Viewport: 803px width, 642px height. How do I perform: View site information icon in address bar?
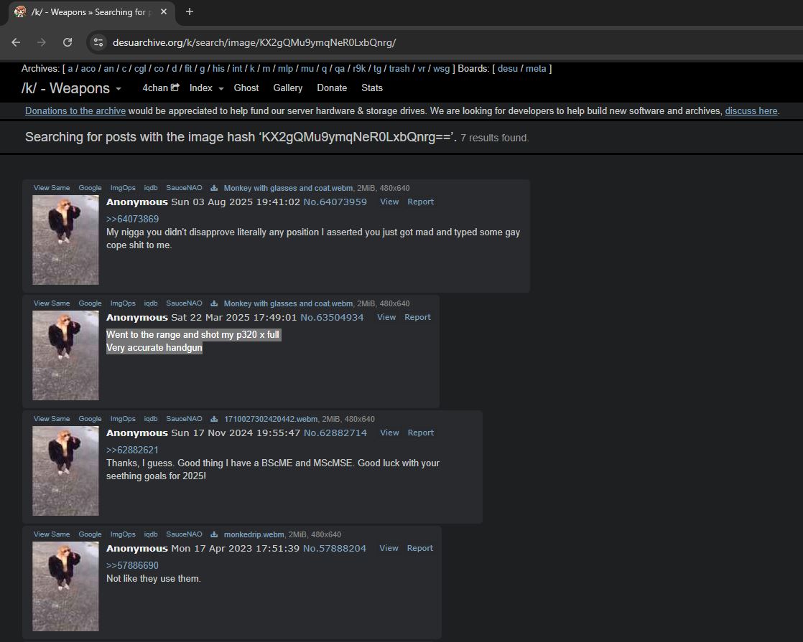click(x=98, y=42)
